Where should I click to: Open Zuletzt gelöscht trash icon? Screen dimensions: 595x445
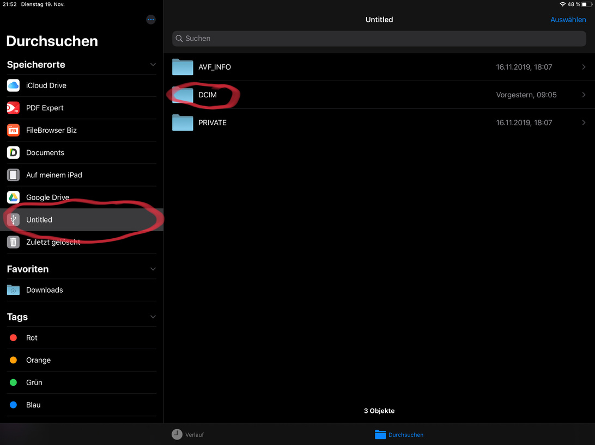click(x=14, y=242)
